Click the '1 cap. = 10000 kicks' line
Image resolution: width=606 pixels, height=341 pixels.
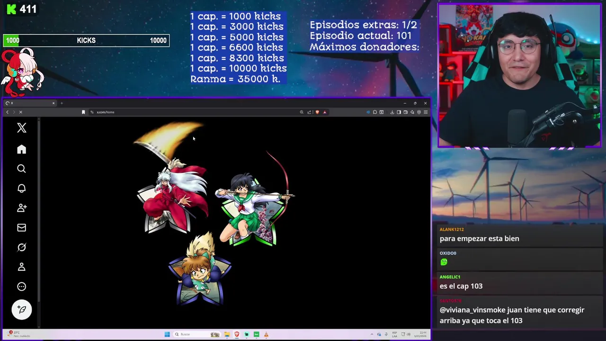point(238,69)
